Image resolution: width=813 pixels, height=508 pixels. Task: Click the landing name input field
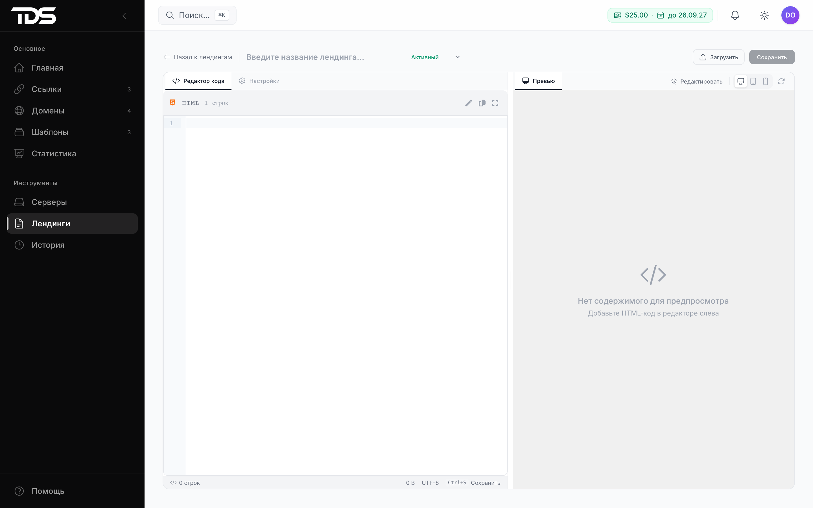322,57
